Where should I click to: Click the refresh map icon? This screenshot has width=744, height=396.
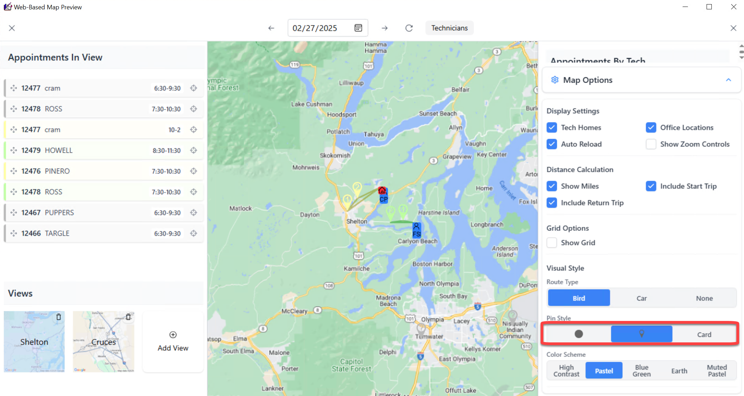[409, 28]
